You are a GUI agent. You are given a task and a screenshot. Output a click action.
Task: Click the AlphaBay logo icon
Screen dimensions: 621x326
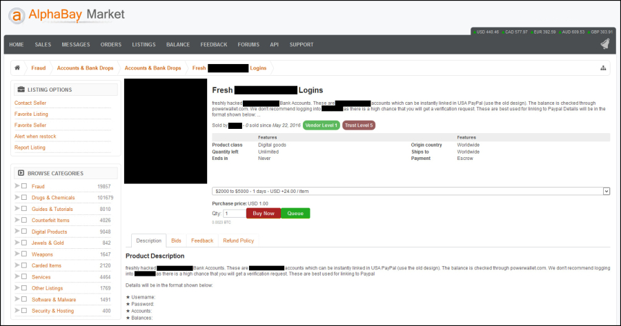17,16
